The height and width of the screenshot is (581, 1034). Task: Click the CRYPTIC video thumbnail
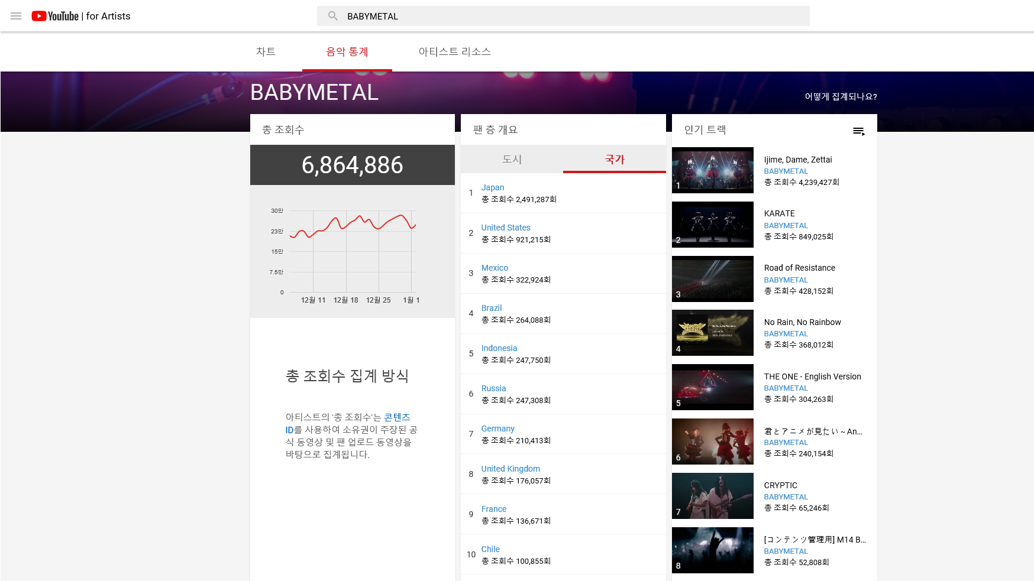713,496
